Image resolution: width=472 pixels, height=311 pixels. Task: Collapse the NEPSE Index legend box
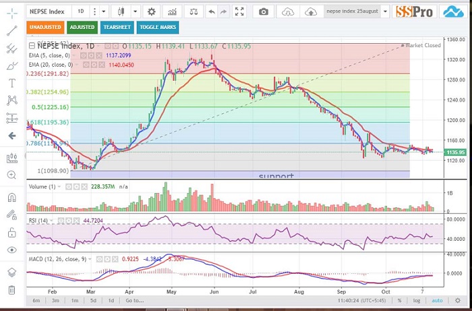coord(32,46)
